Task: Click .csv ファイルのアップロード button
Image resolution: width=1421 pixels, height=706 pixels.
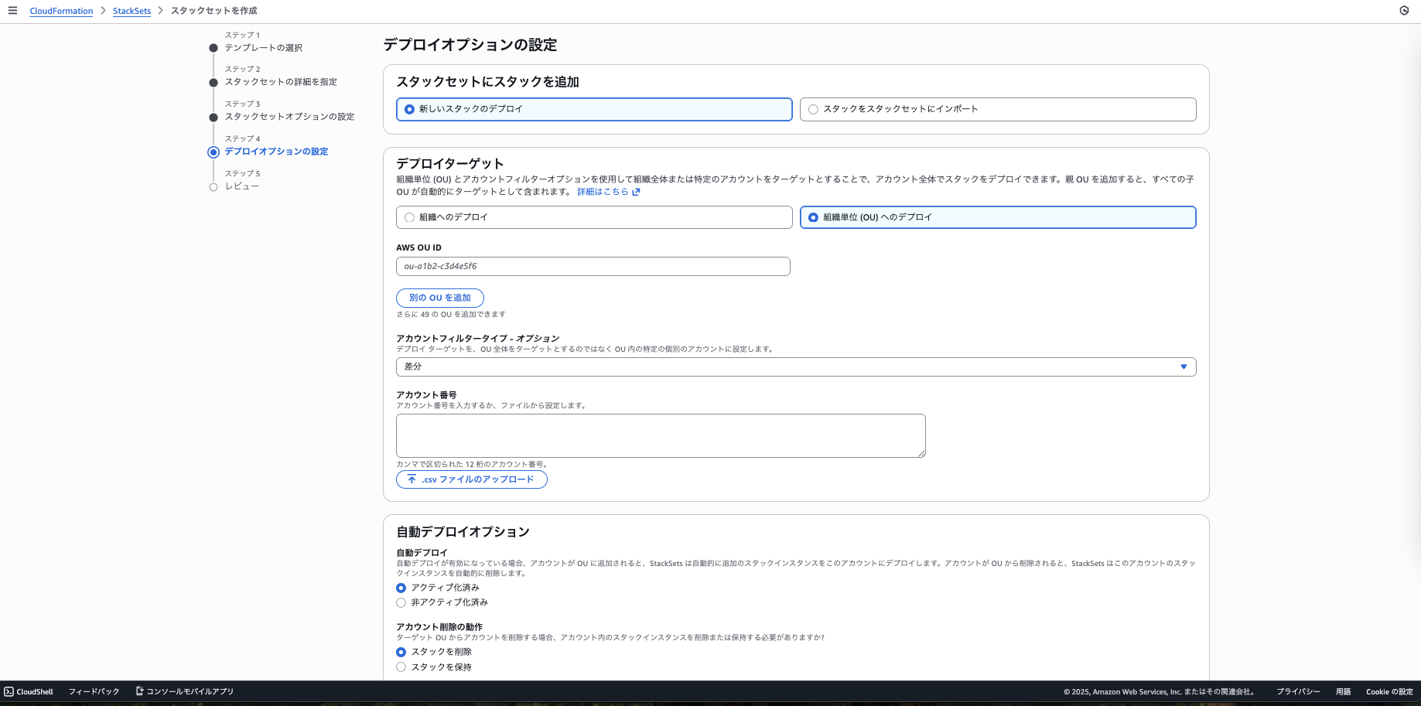Action: point(471,479)
